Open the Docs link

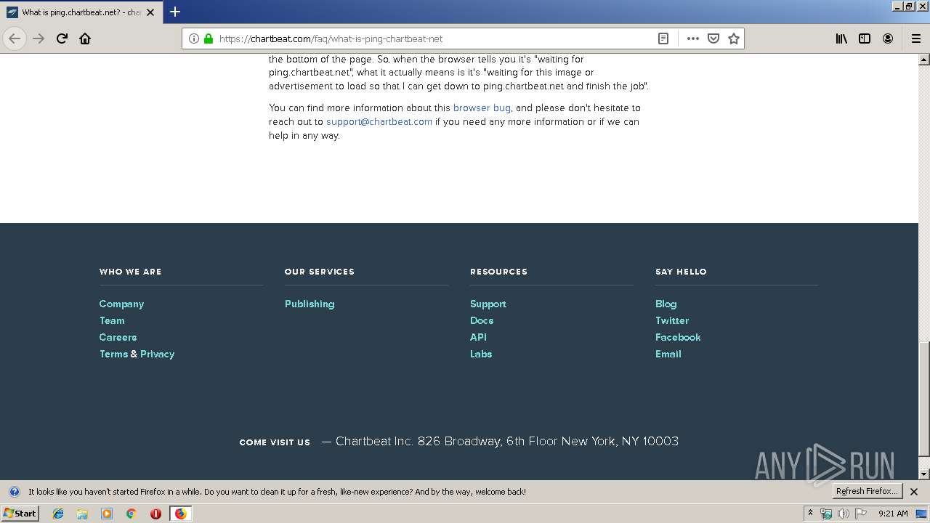coord(482,320)
